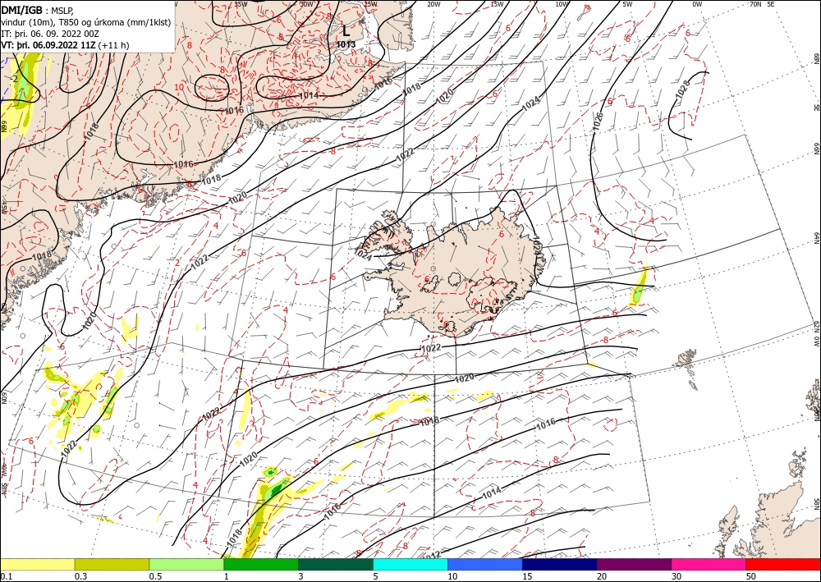The height and width of the screenshot is (582, 821).
Task: Click the 64N latitude label on the right edge
Action: [x=816, y=237]
